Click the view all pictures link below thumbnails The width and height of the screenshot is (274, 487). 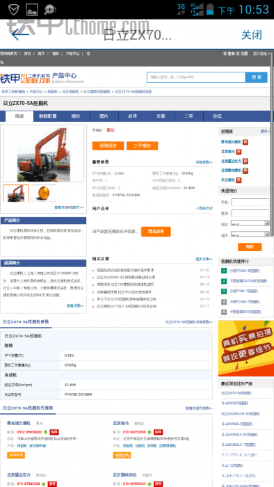[x=69, y=207]
